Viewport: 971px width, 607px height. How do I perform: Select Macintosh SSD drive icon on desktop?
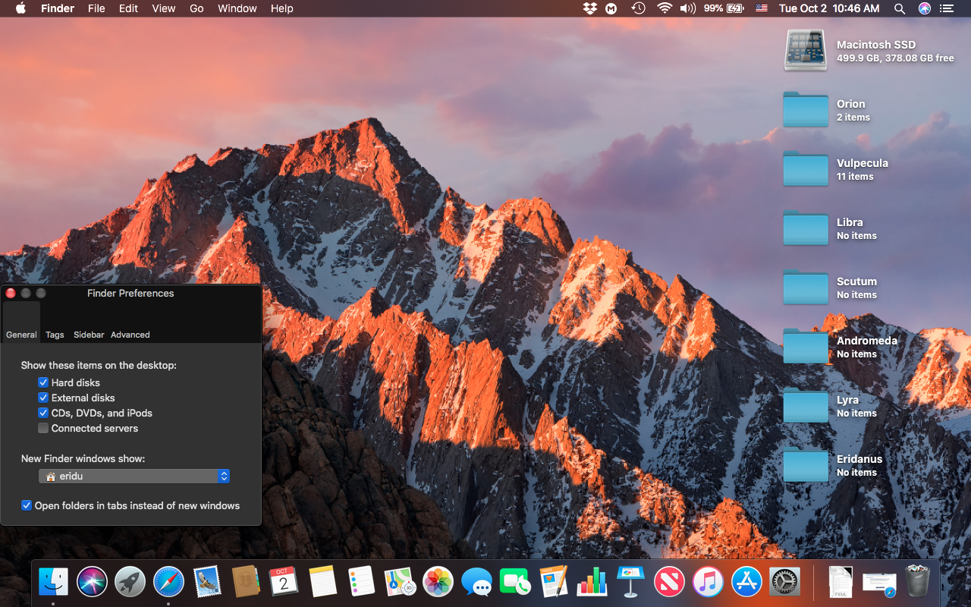[805, 51]
